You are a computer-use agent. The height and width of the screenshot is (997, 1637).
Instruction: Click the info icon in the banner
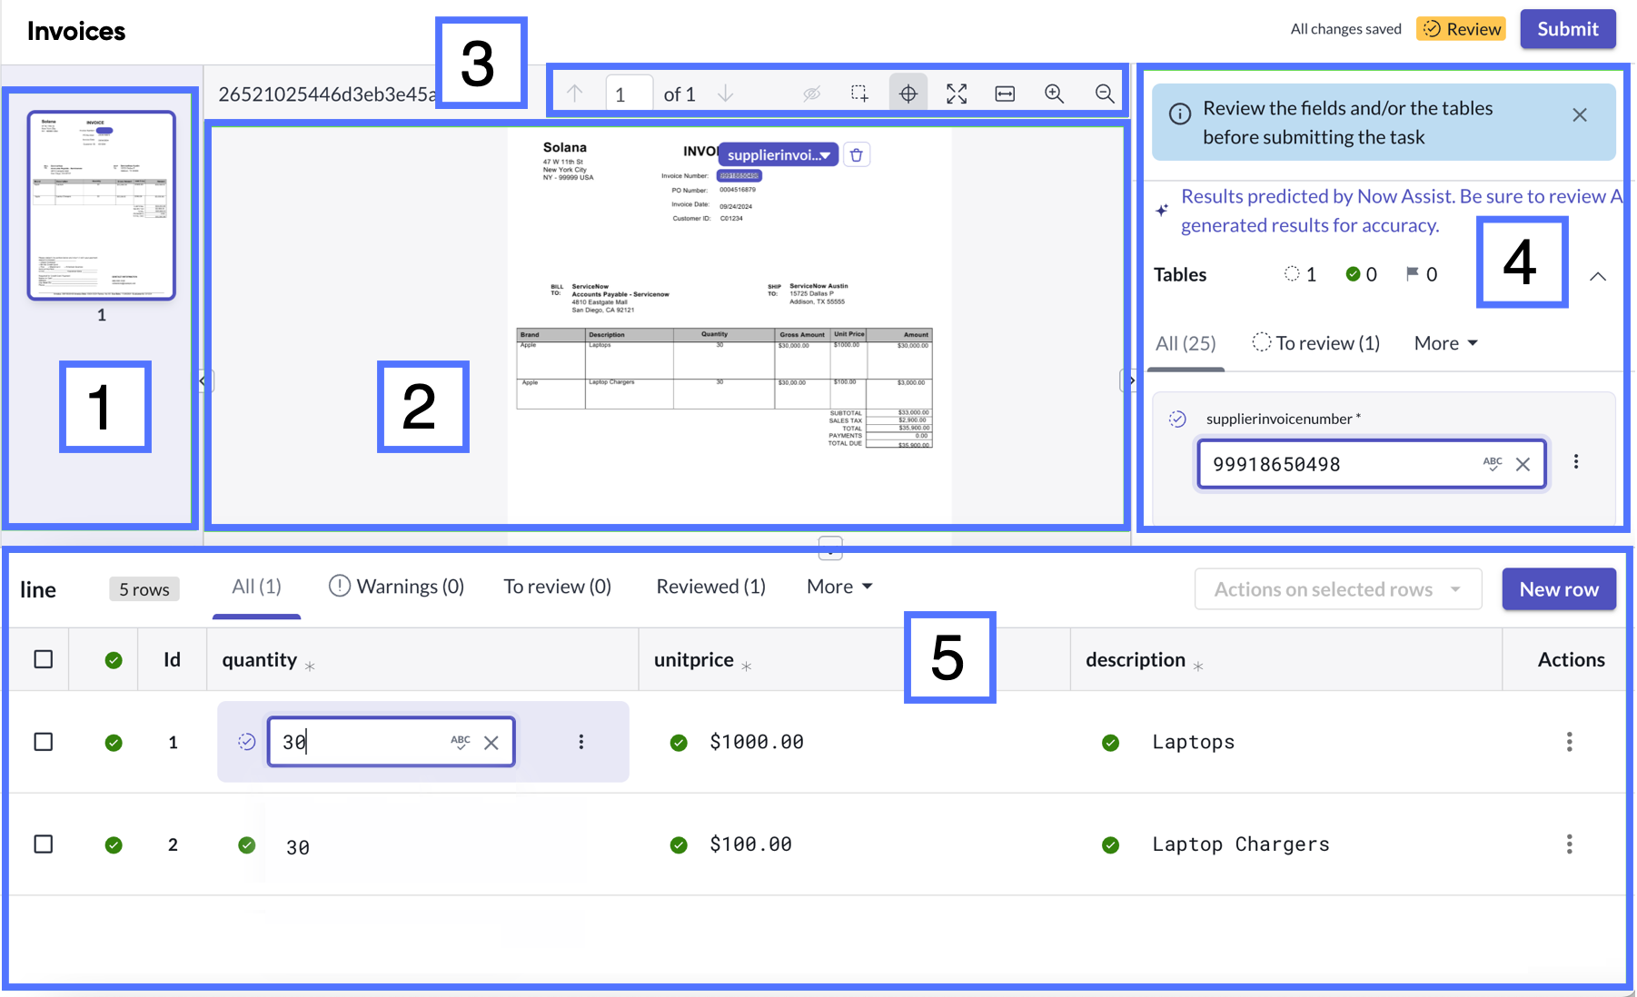pos(1179,114)
